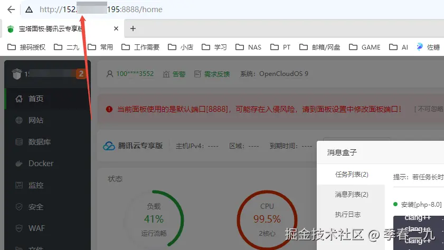Click the 状态 section heading
Screen dimensions: 444x250
(115, 179)
